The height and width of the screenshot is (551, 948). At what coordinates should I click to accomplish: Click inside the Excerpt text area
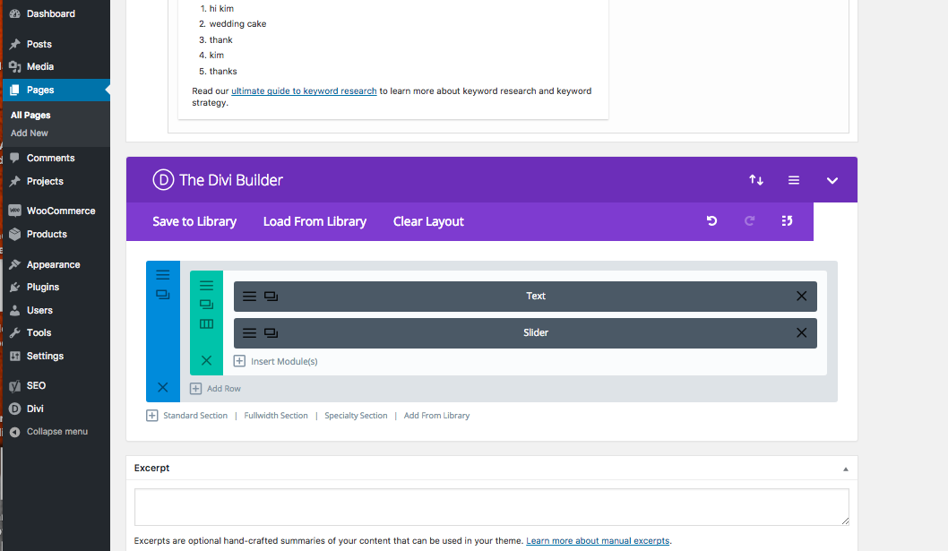click(x=492, y=507)
